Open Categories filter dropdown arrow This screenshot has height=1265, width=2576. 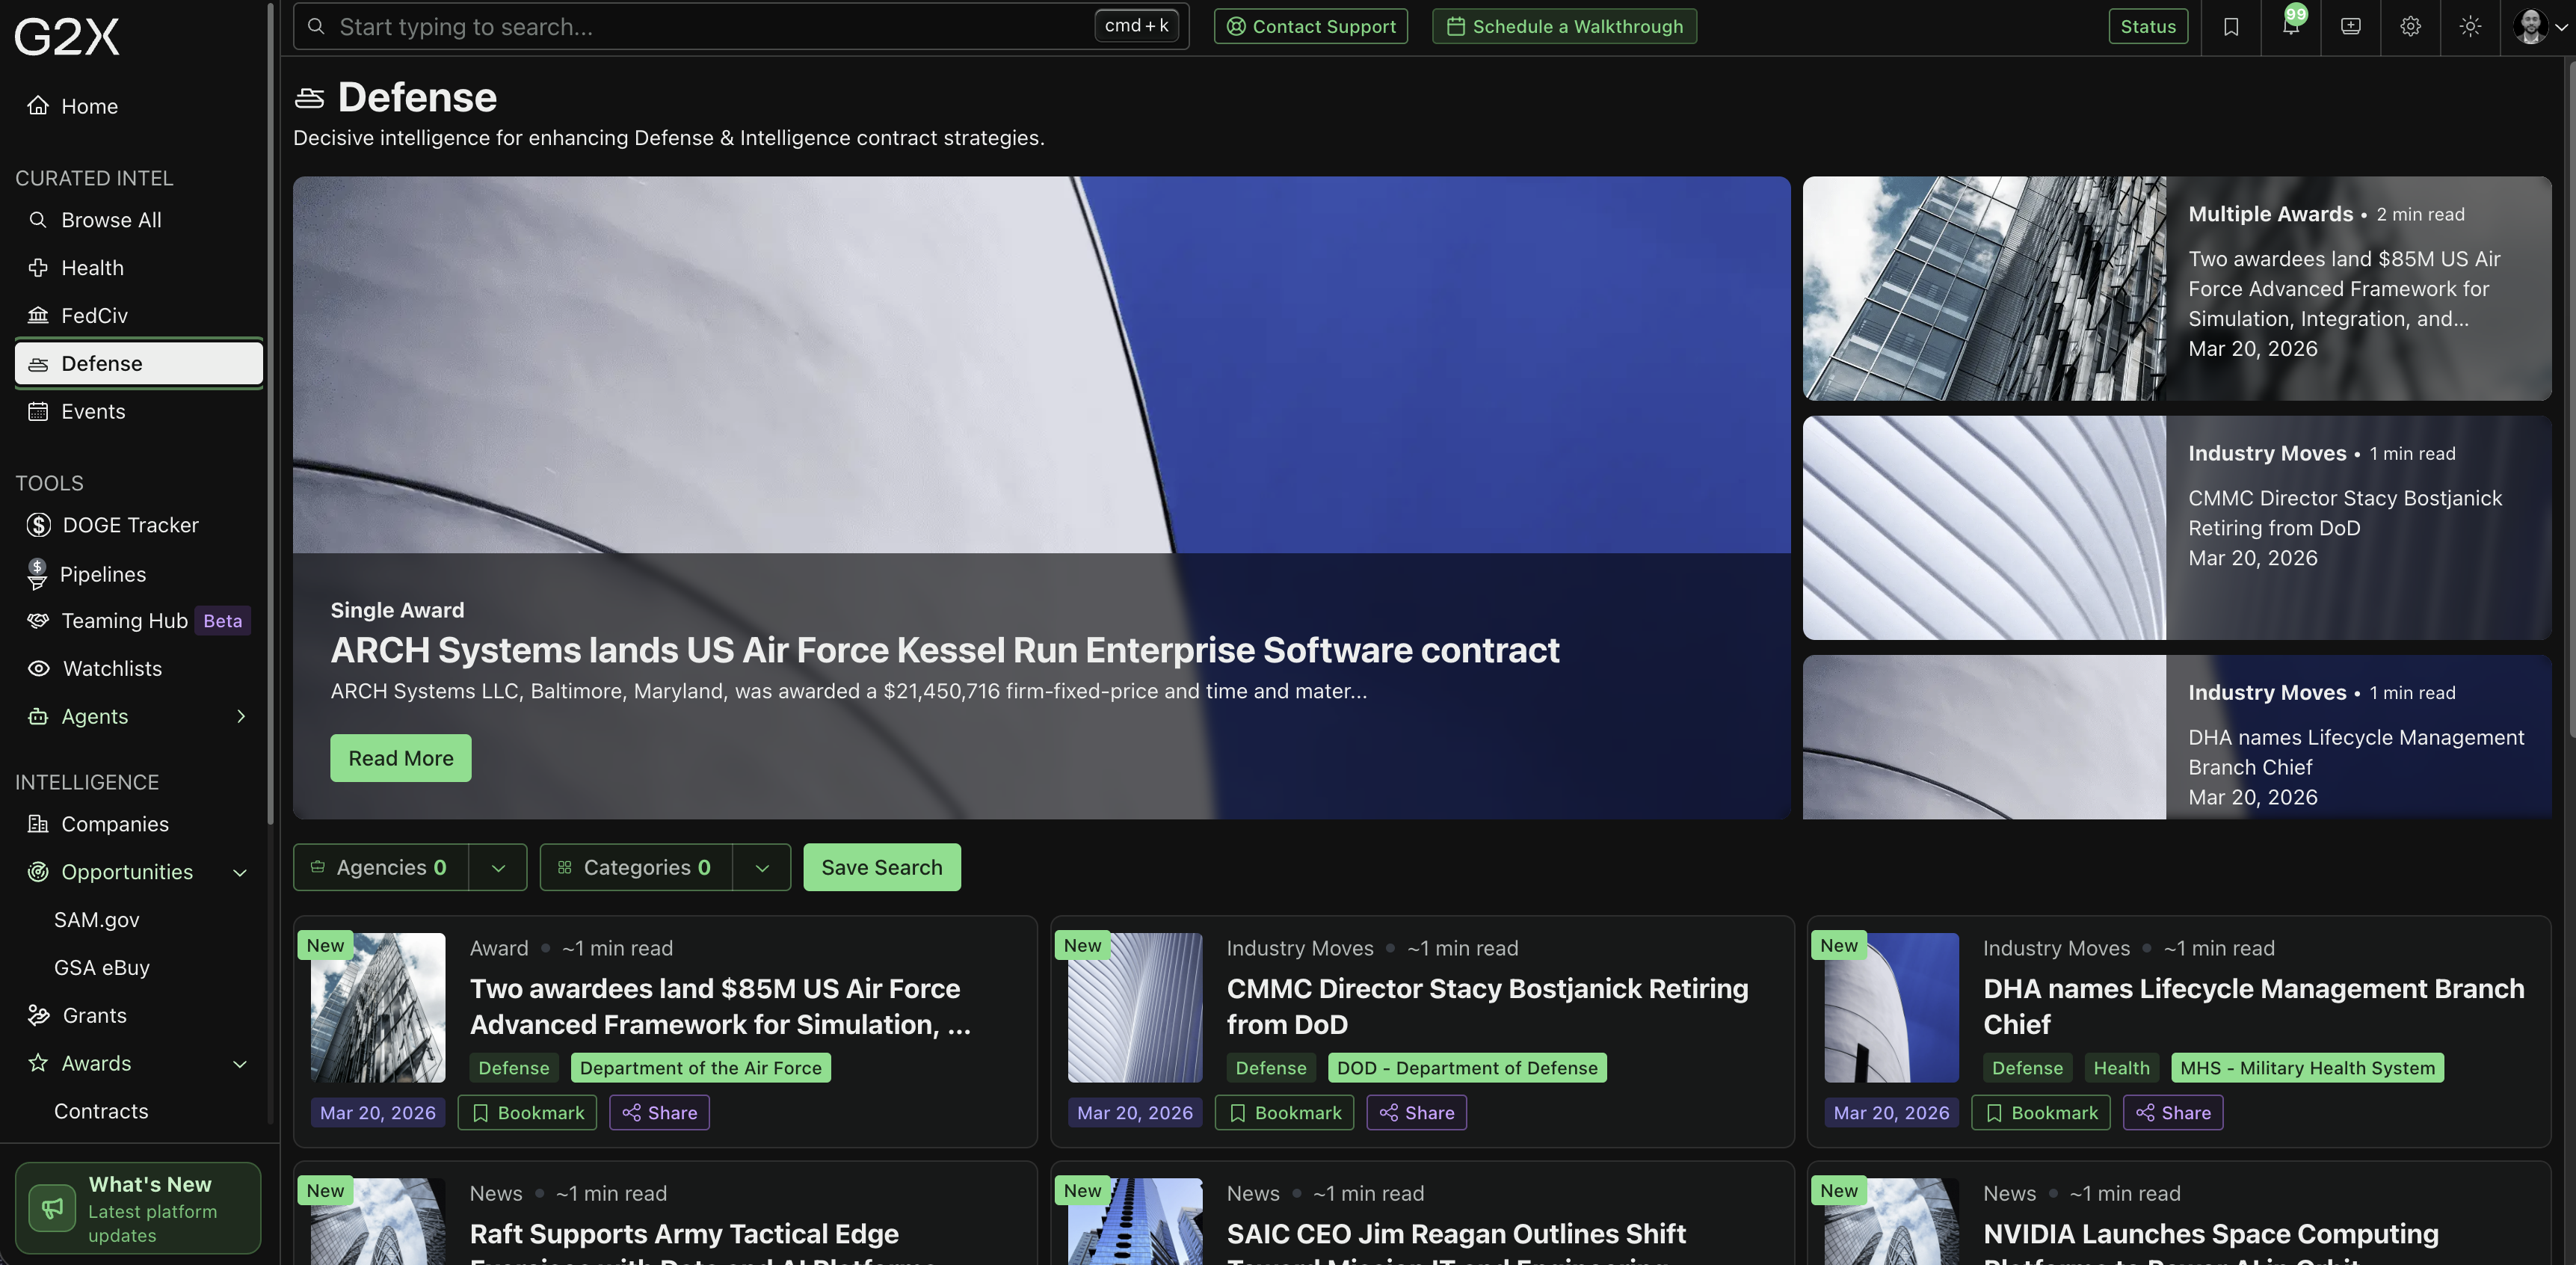762,868
